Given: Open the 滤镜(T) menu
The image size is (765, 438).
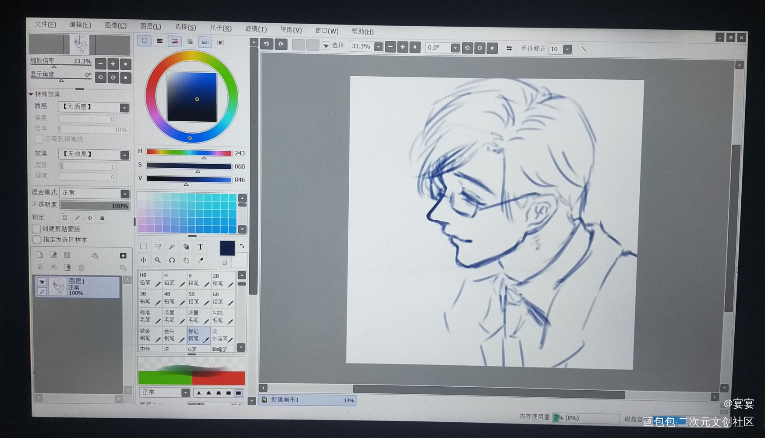Looking at the screenshot, I should [256, 28].
